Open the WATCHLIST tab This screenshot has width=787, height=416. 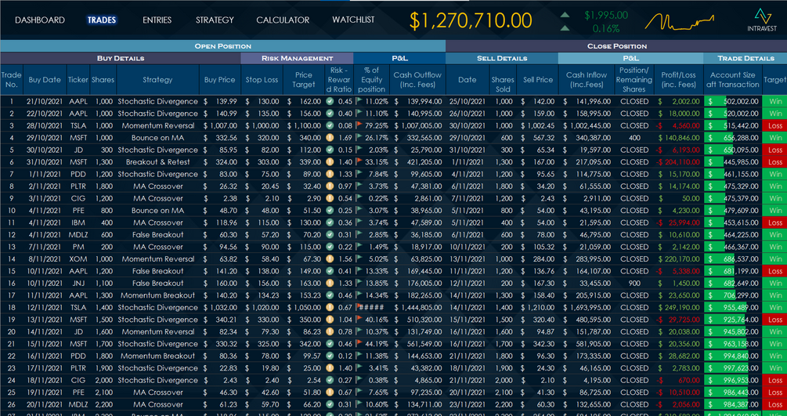tap(353, 20)
